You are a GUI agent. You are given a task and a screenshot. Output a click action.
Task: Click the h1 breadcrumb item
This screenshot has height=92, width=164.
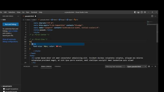click(x=76, y=20)
